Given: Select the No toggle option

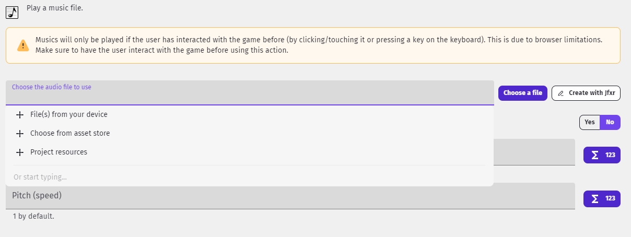Looking at the screenshot, I should (610, 122).
